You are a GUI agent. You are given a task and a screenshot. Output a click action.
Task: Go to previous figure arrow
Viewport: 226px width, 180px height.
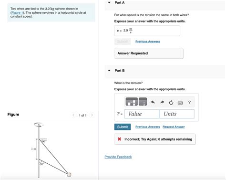[73, 115]
